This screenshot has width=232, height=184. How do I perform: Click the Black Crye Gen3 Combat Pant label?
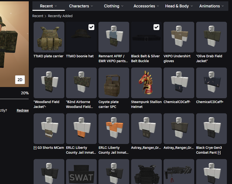(209, 150)
